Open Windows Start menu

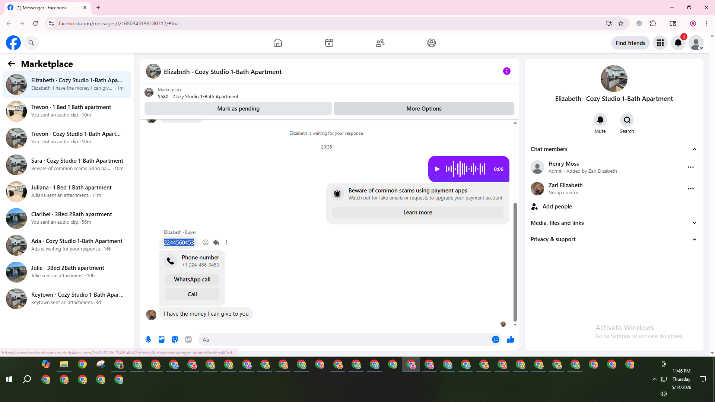tap(9, 379)
